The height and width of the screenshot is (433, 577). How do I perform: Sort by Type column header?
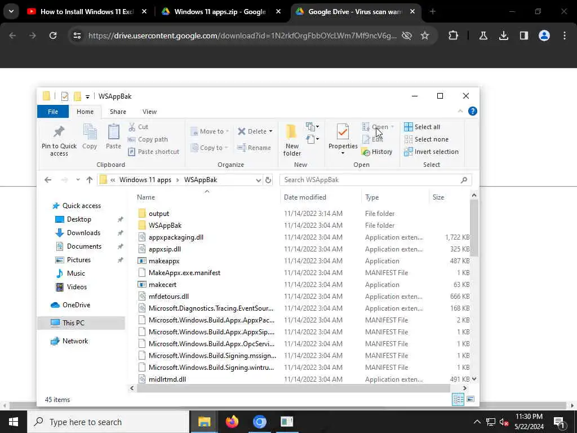(x=372, y=197)
